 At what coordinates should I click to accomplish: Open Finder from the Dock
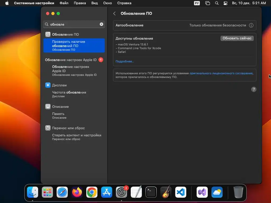[x=33, y=192]
